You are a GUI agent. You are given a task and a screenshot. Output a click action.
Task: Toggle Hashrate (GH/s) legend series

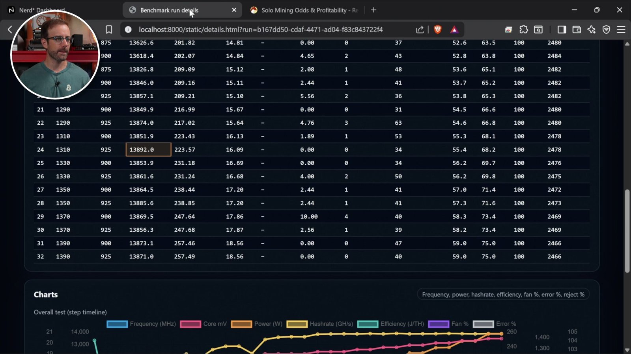coord(320,324)
